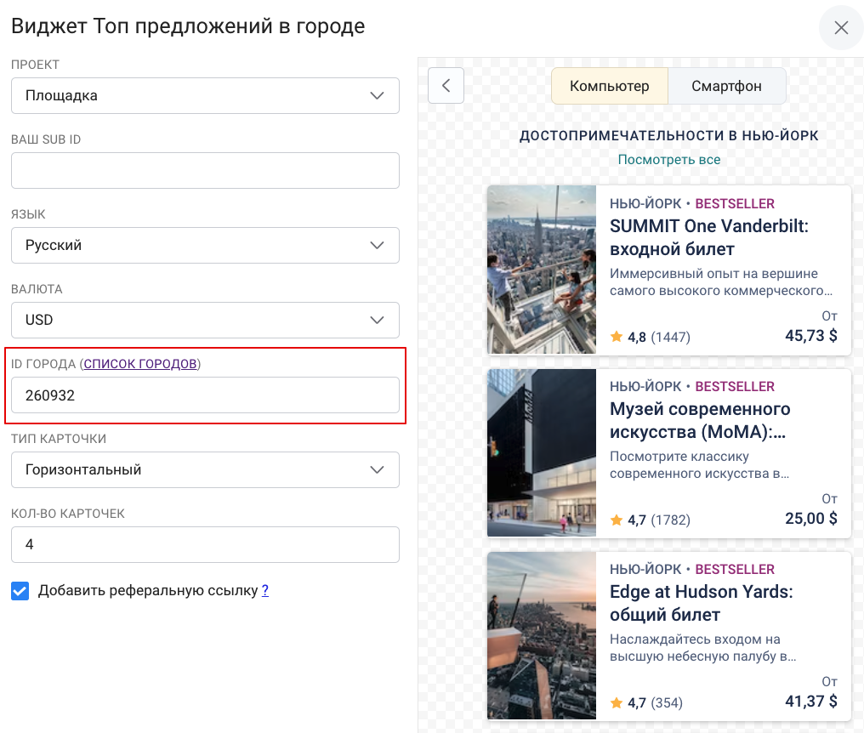The image size is (864, 733).
Task: Open the Проект dropdown showing Площадка
Action: (x=205, y=96)
